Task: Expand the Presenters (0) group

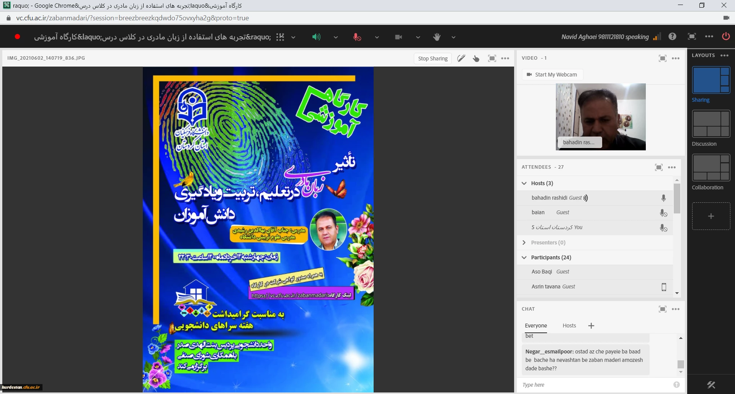Action: click(x=524, y=243)
